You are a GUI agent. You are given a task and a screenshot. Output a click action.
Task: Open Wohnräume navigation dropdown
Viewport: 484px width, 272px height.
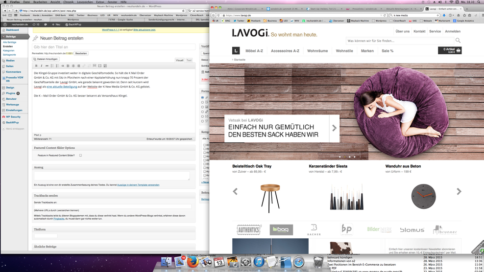(x=317, y=51)
